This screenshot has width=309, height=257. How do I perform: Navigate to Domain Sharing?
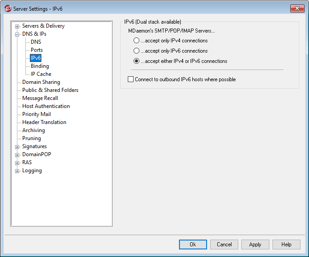41,82
